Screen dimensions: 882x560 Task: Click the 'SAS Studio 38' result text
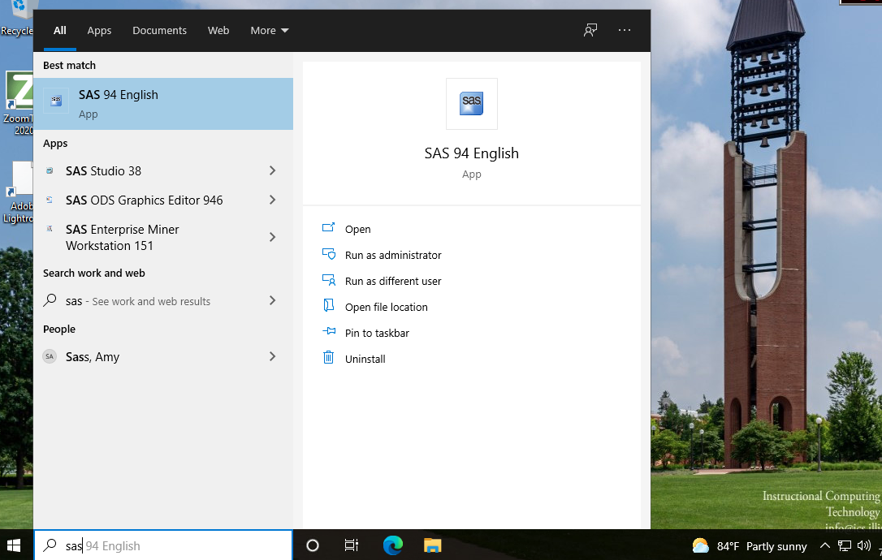pos(103,170)
